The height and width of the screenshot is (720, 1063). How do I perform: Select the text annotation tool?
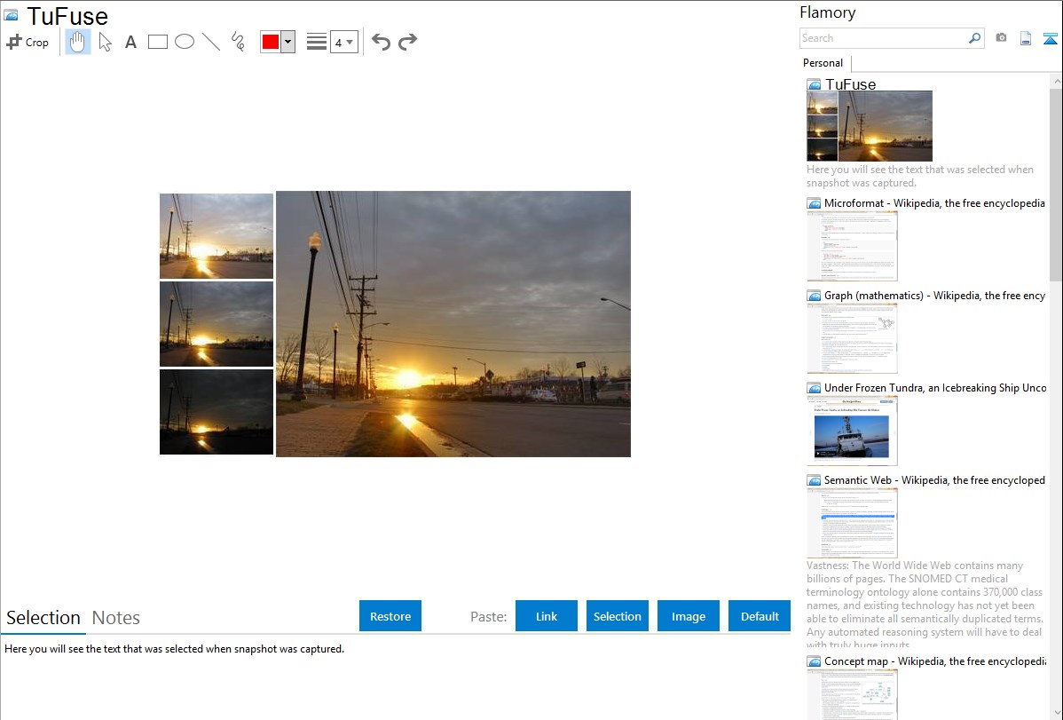click(x=130, y=42)
